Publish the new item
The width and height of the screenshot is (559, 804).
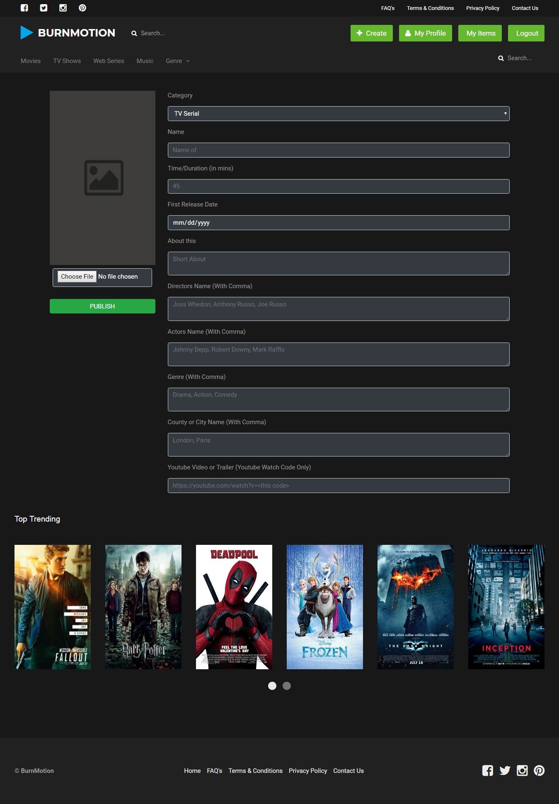click(102, 306)
